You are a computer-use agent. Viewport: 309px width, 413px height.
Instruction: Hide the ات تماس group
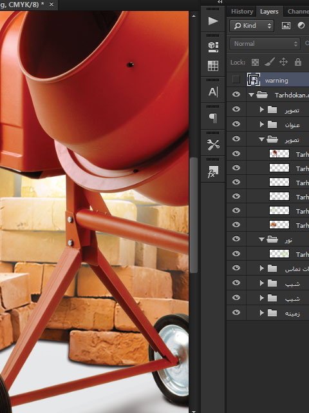236,268
